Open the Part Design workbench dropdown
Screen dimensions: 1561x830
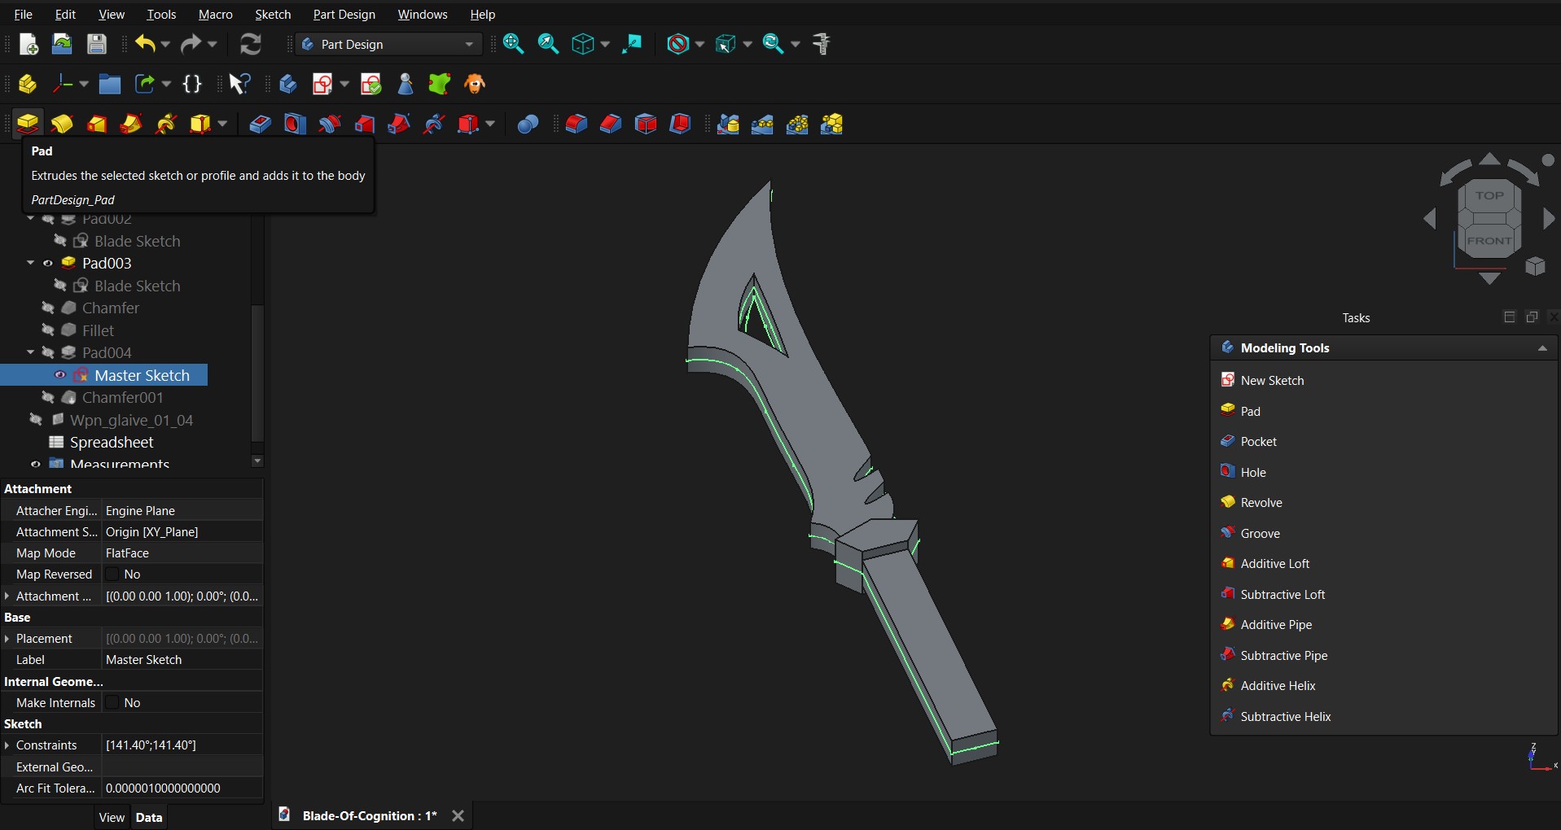pos(389,44)
